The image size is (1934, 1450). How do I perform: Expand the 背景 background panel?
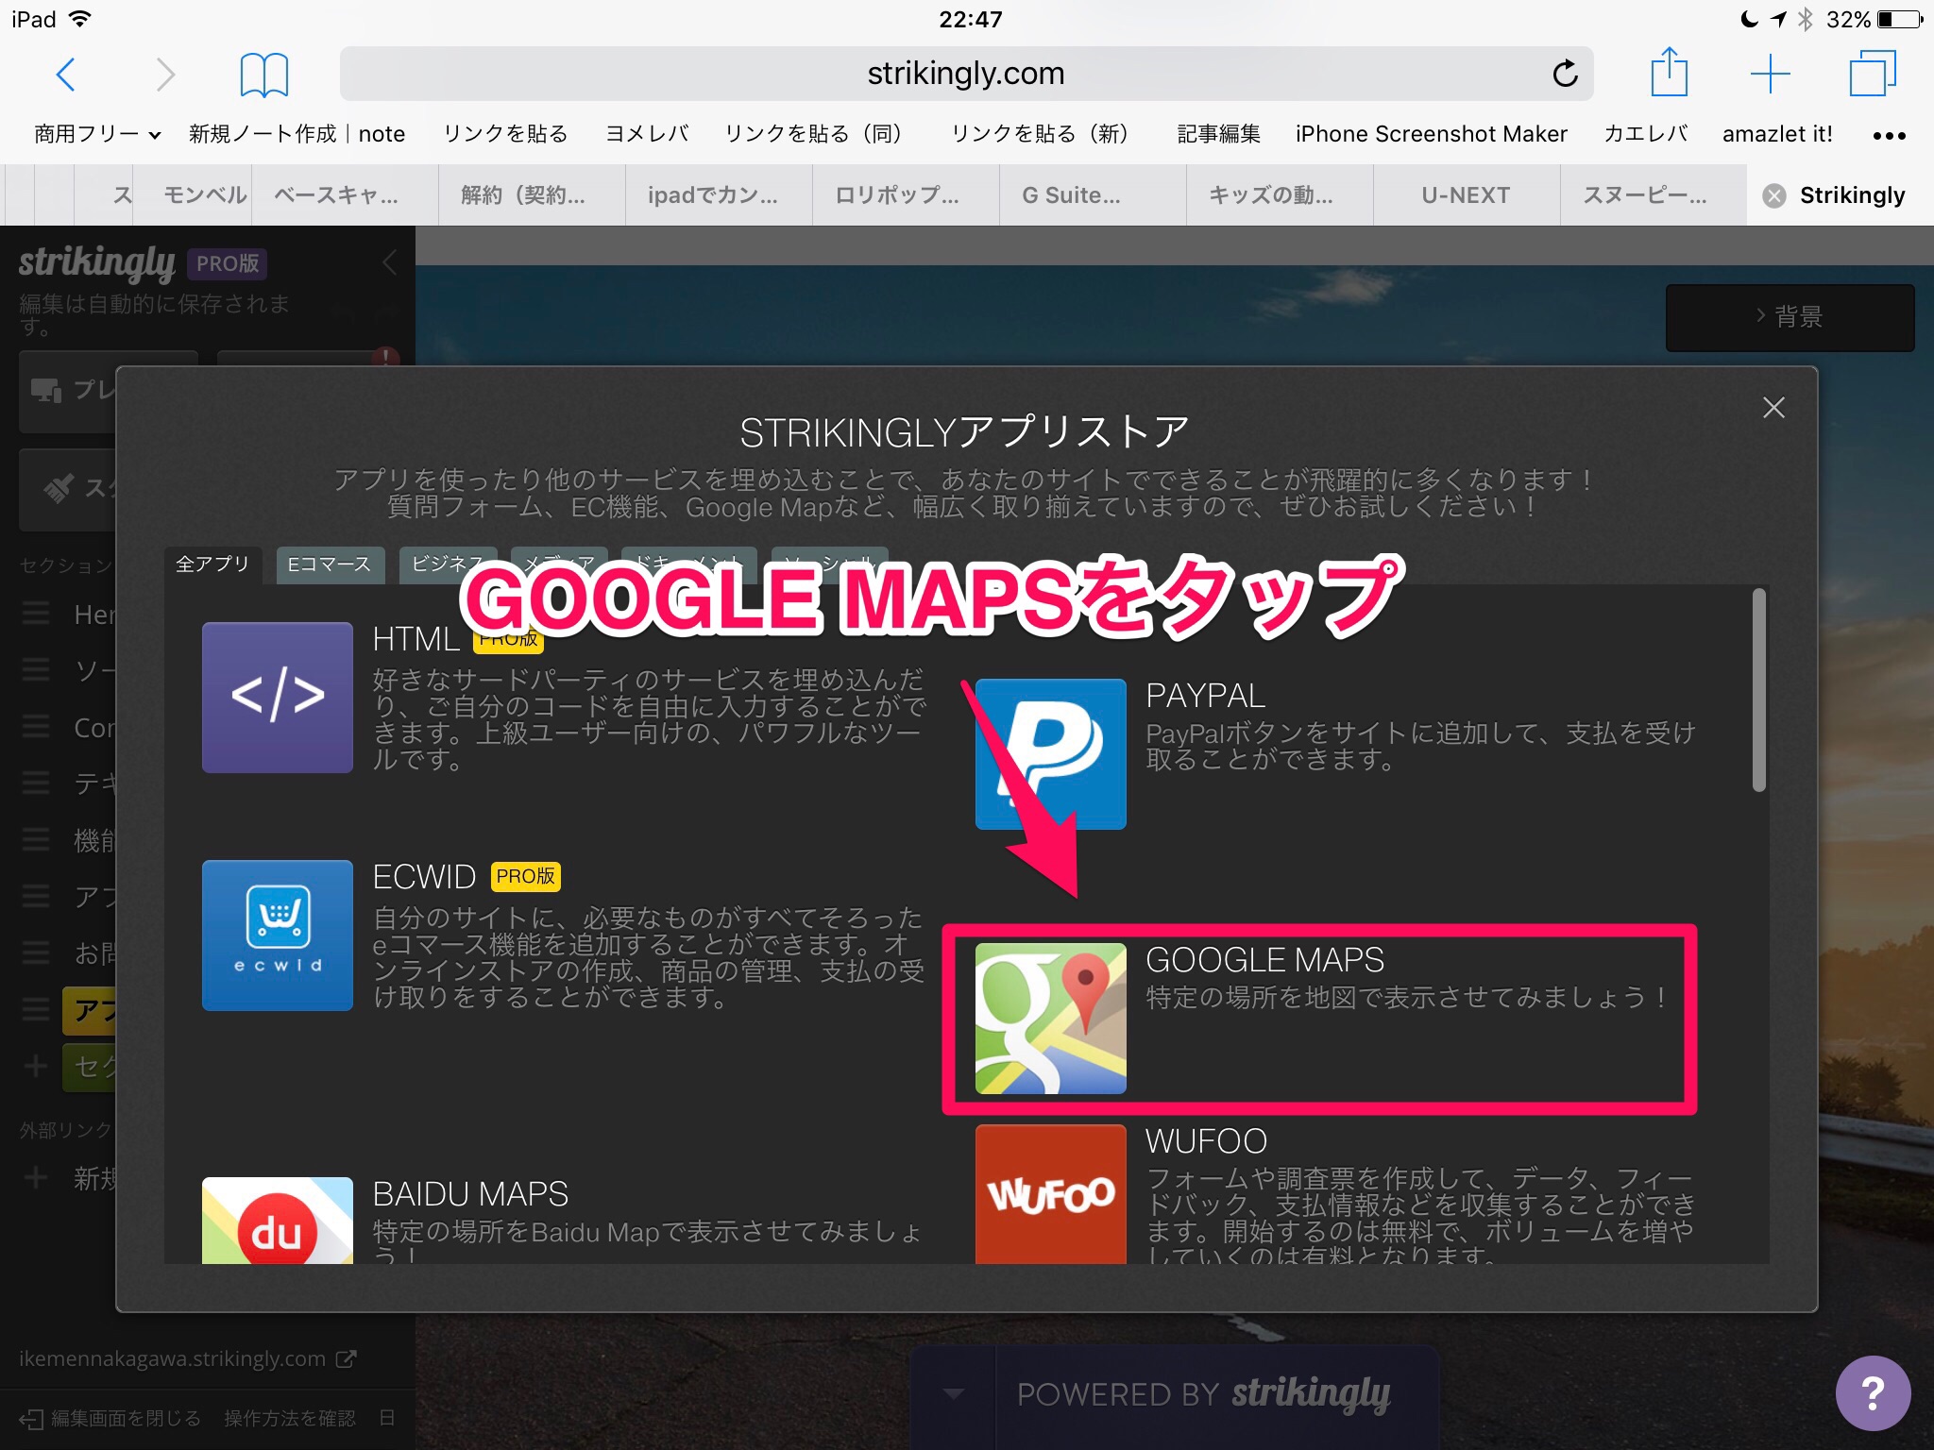point(1790,317)
